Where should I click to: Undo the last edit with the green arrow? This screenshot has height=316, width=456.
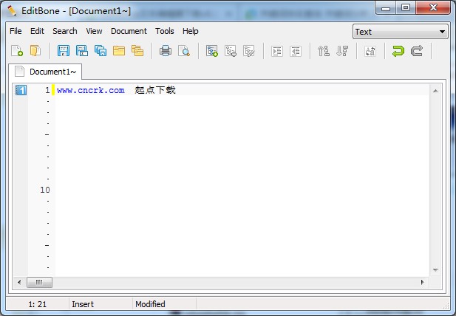[398, 51]
